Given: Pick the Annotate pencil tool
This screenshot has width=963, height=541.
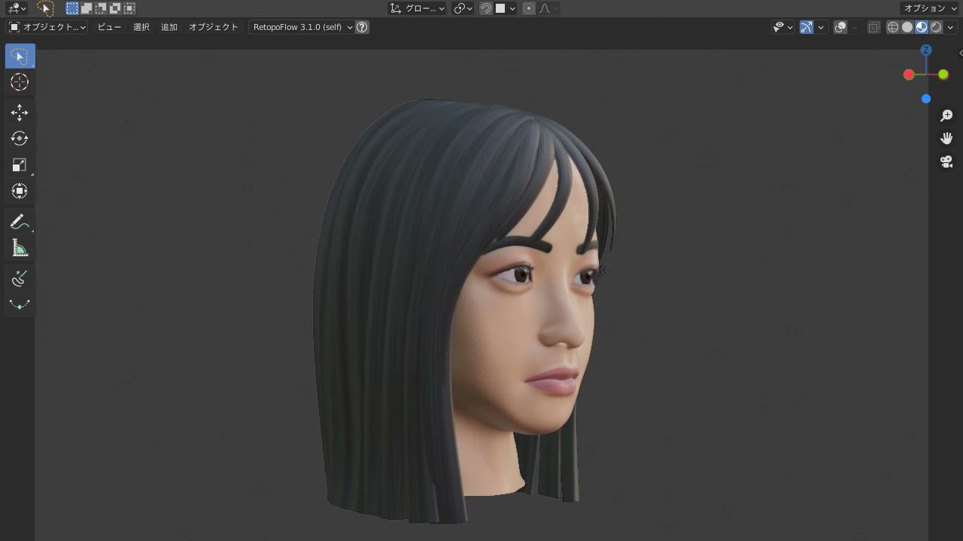Looking at the screenshot, I should click(x=20, y=222).
